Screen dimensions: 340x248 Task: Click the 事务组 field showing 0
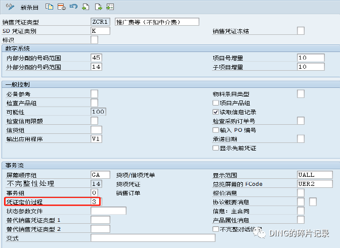(x=94, y=192)
